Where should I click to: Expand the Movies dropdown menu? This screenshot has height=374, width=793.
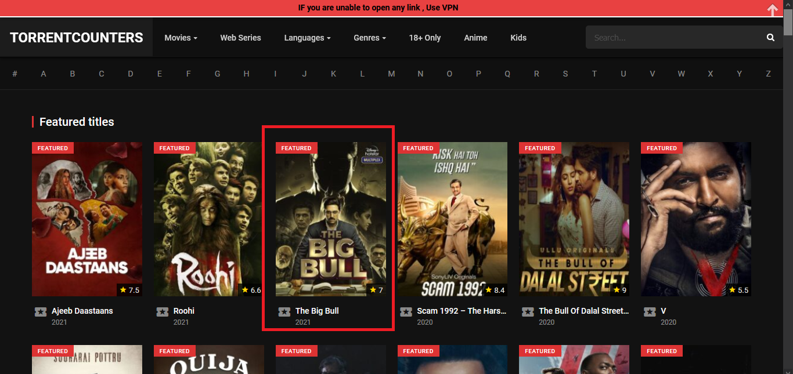(x=181, y=38)
